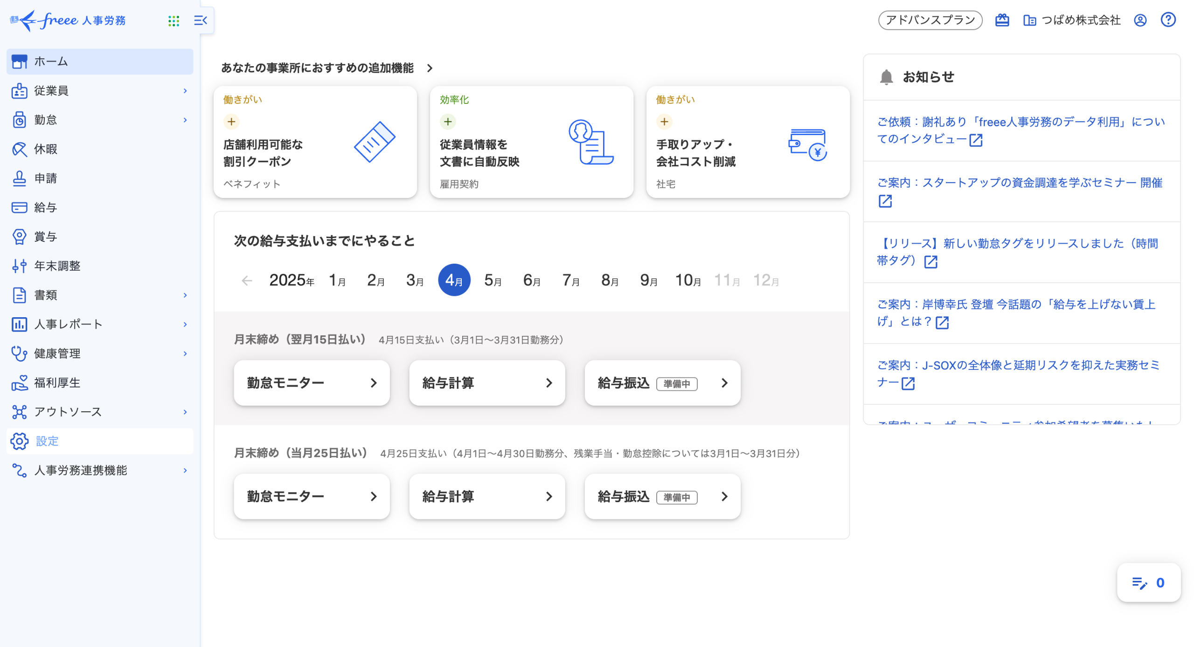The width and height of the screenshot is (1194, 647).
Task: Open 給与計算 for 4月15日支払い
Action: 487,382
